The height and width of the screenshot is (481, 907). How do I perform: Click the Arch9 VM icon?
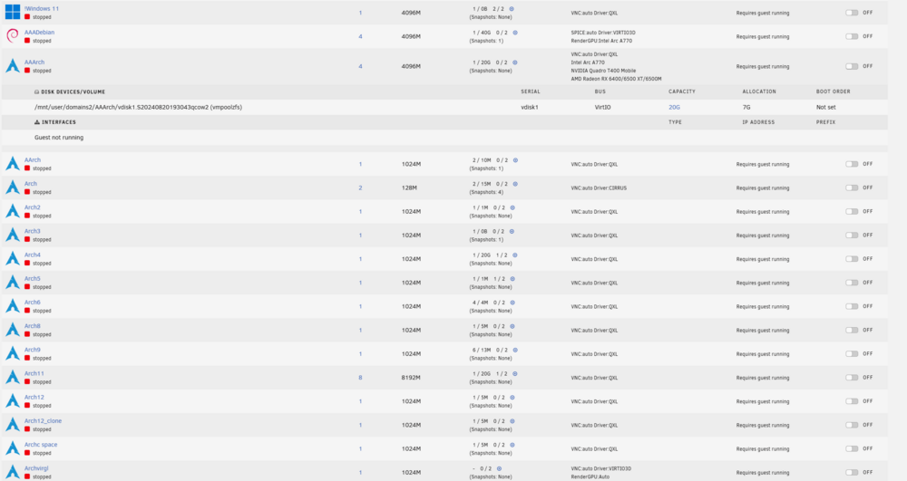pyautogui.click(x=13, y=353)
